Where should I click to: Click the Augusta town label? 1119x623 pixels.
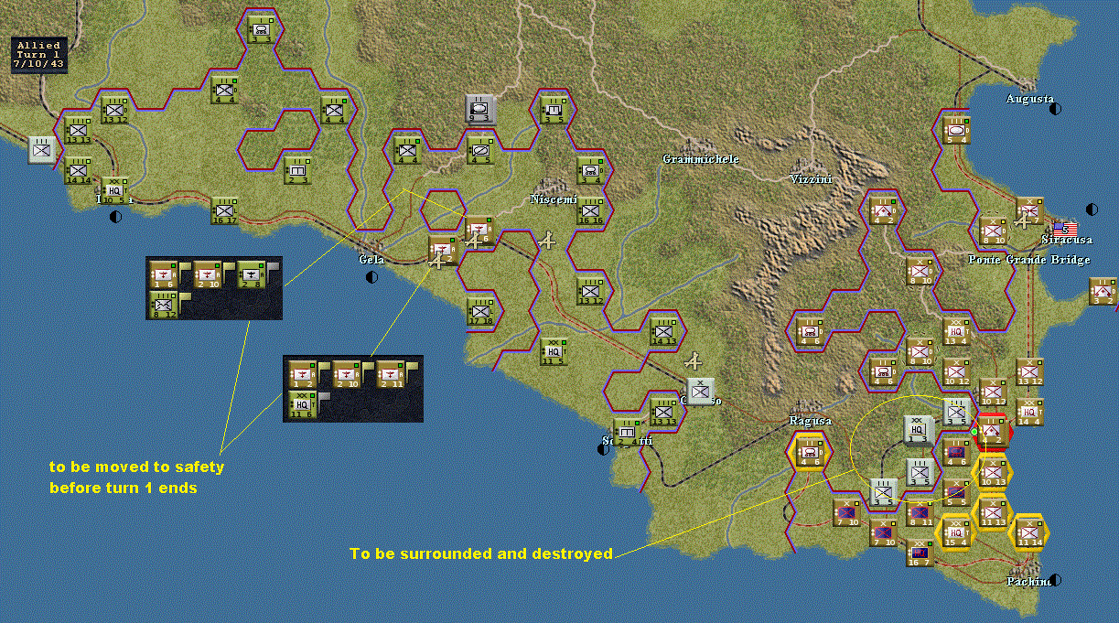[1030, 99]
